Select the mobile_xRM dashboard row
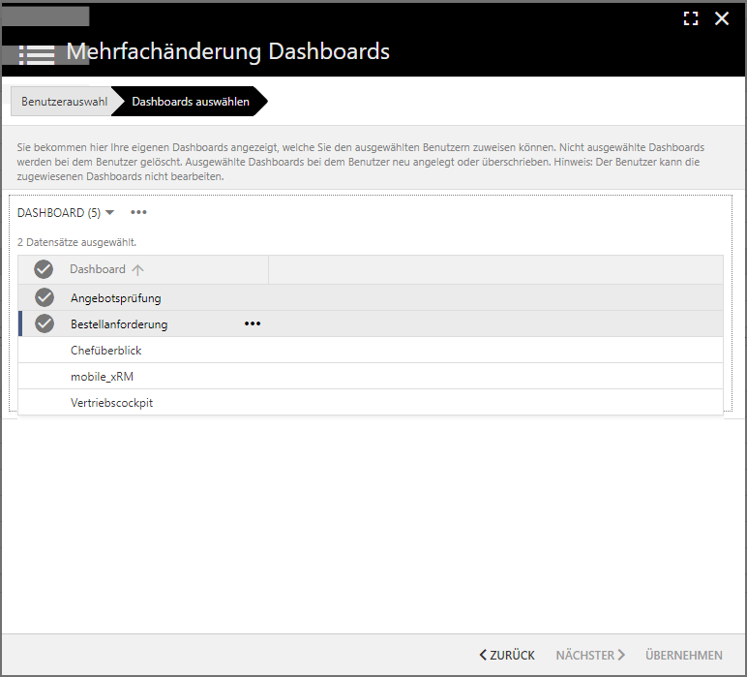 [371, 376]
